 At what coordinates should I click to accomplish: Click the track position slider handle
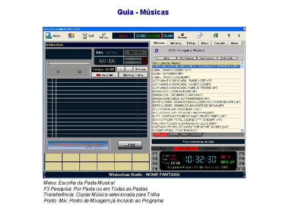(48, 63)
